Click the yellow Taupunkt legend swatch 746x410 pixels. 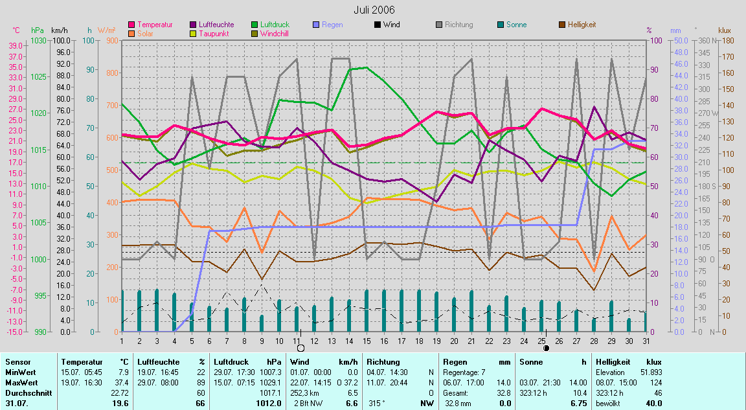[x=193, y=33]
